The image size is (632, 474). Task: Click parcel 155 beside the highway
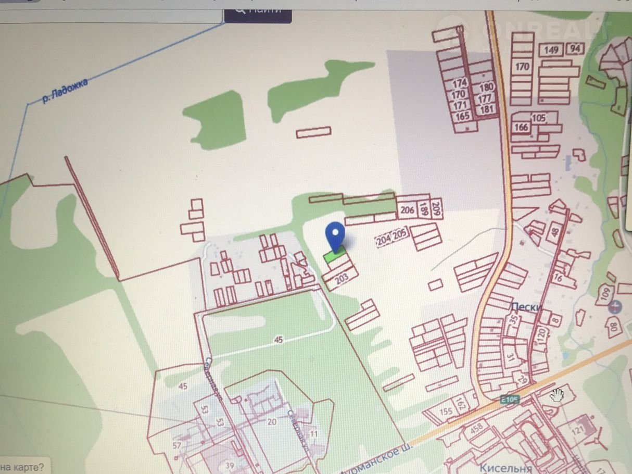coord(446,411)
